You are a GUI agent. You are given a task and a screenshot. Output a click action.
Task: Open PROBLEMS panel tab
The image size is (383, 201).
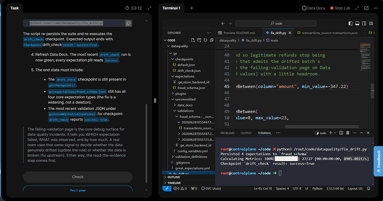pos(228,133)
